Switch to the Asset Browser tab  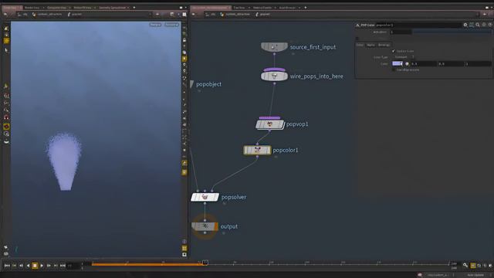coord(287,8)
